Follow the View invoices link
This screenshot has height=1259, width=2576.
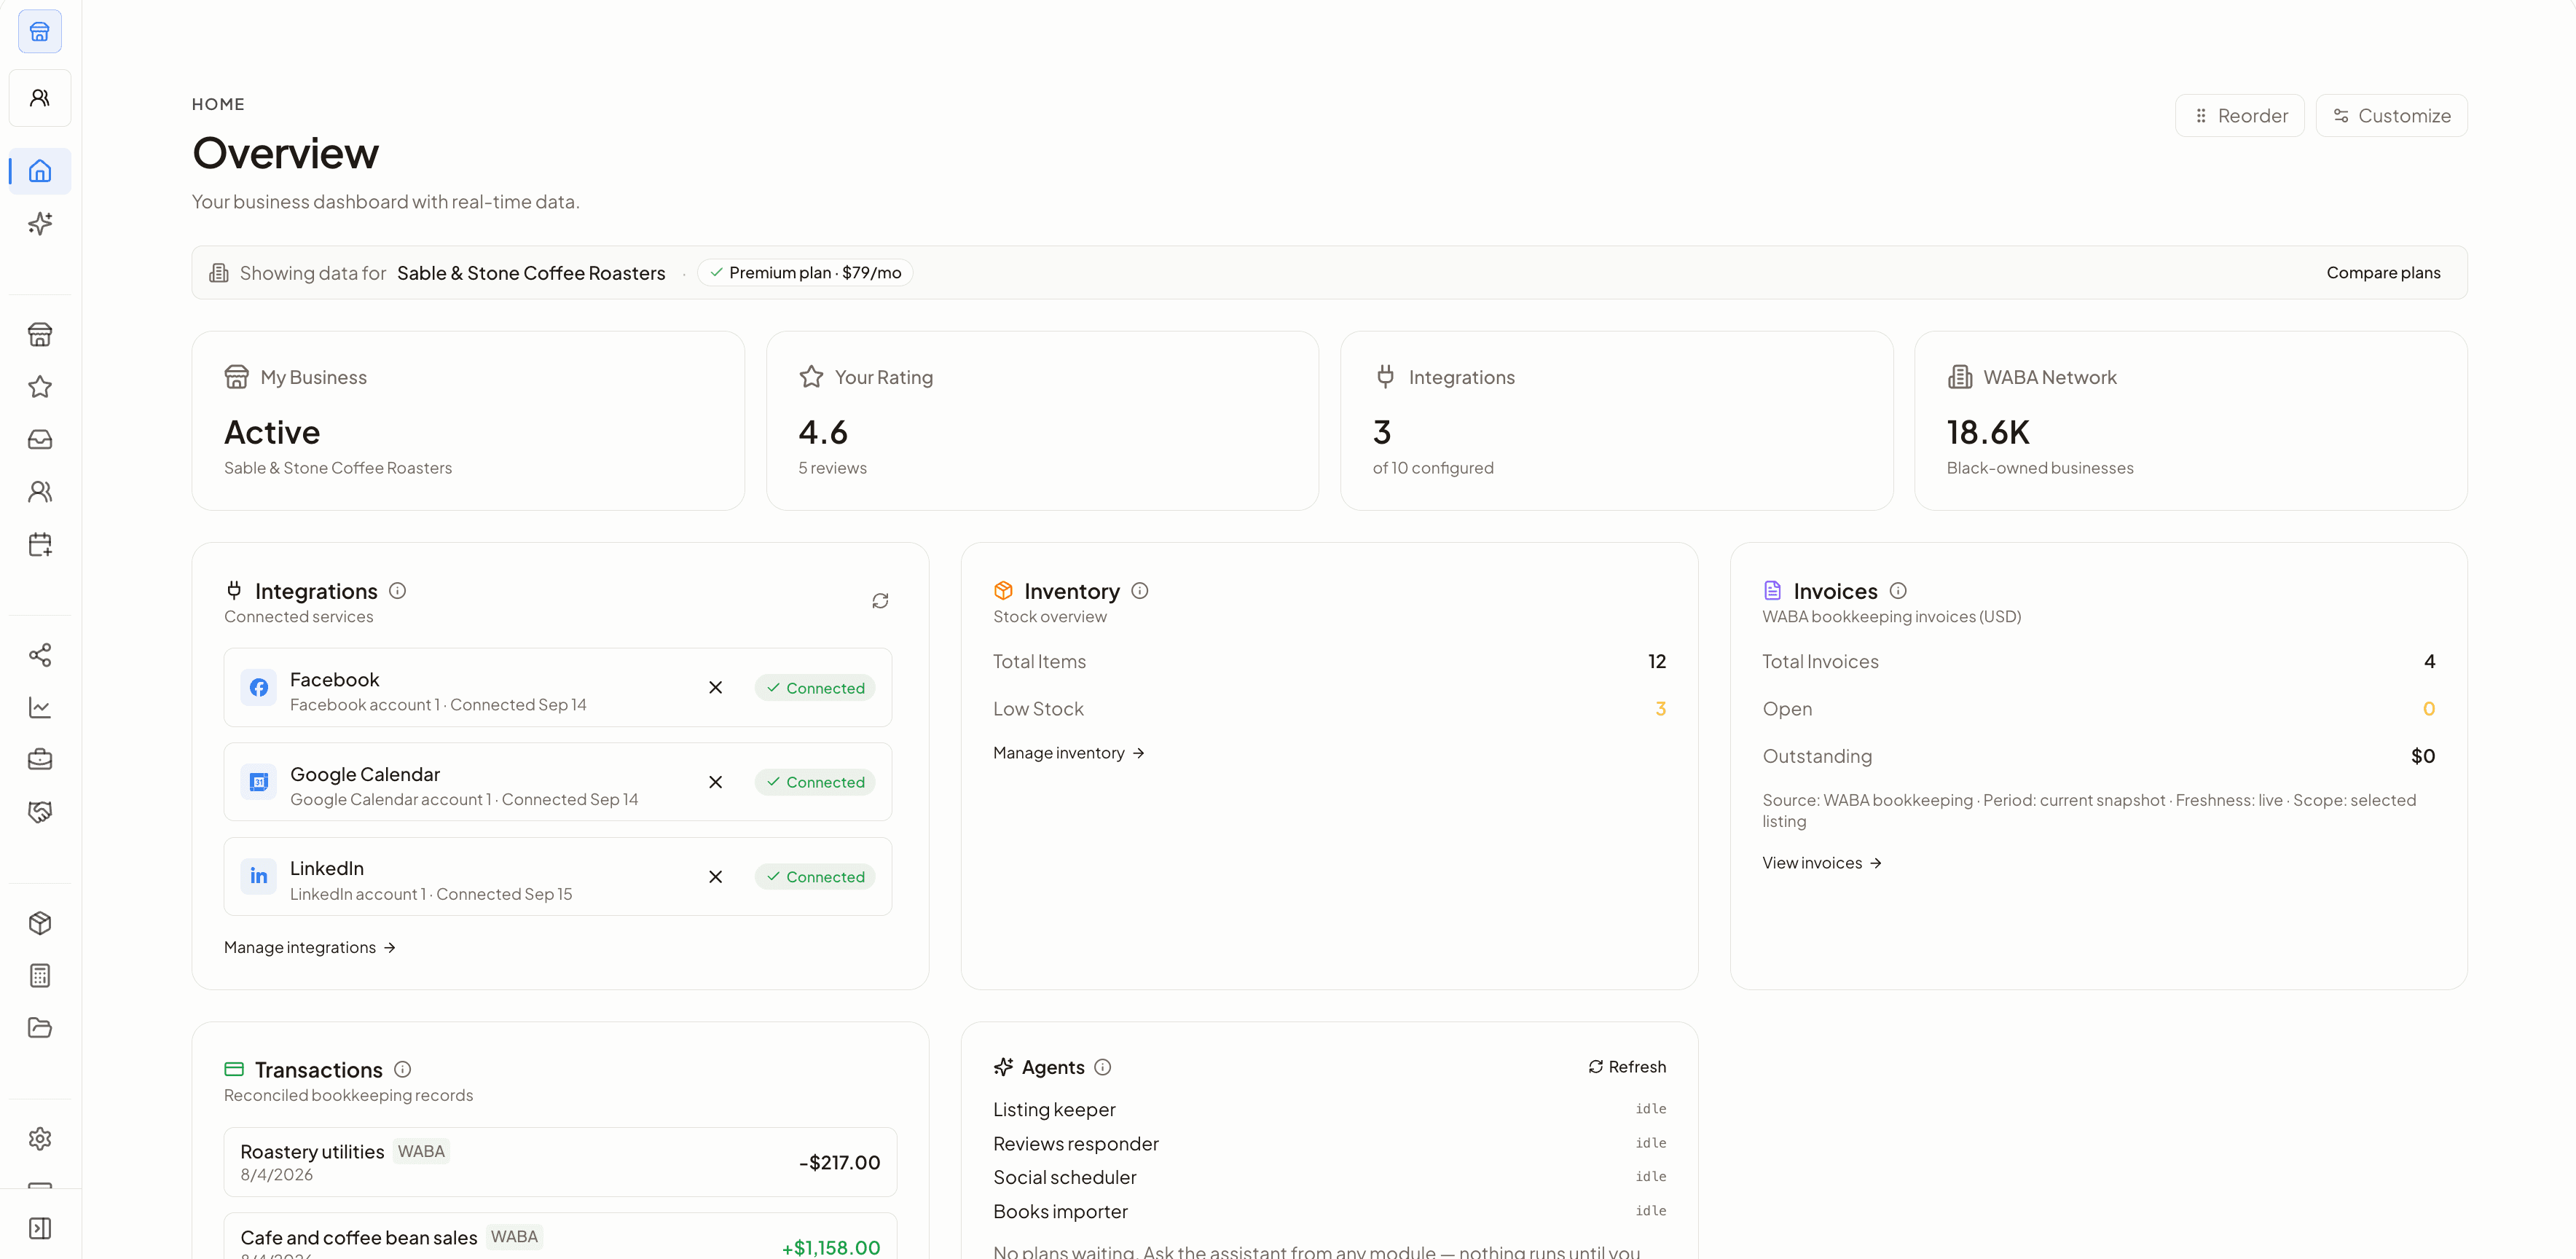coord(1822,863)
